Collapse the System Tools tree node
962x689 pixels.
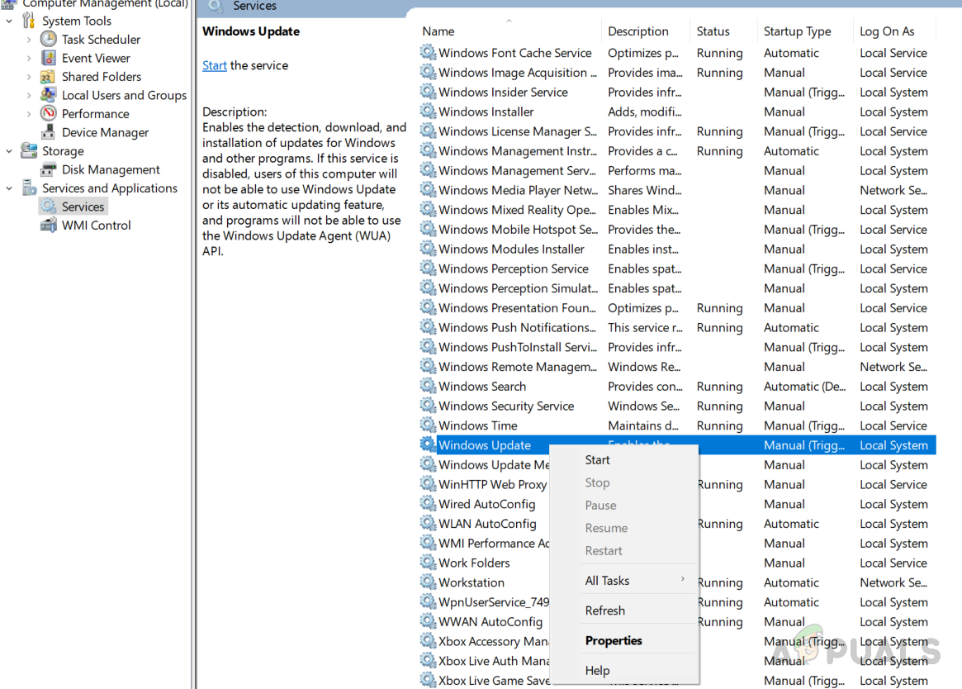[x=9, y=21]
